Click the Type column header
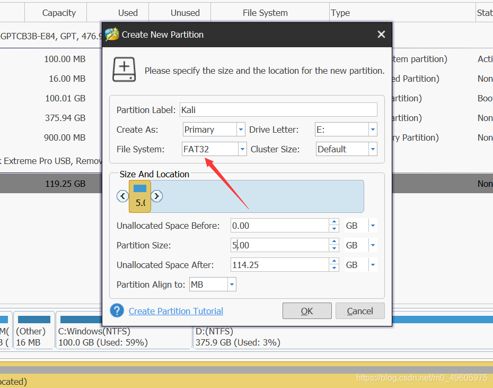Image resolution: width=493 pixels, height=388 pixels. 402,13
